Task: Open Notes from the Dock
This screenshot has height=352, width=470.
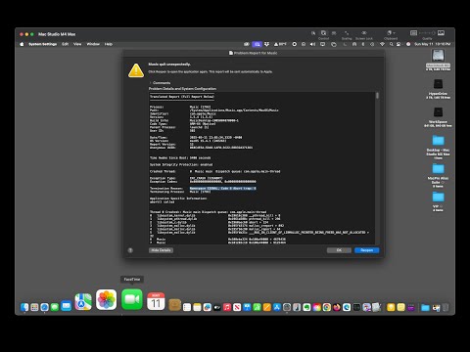Action: point(197,307)
